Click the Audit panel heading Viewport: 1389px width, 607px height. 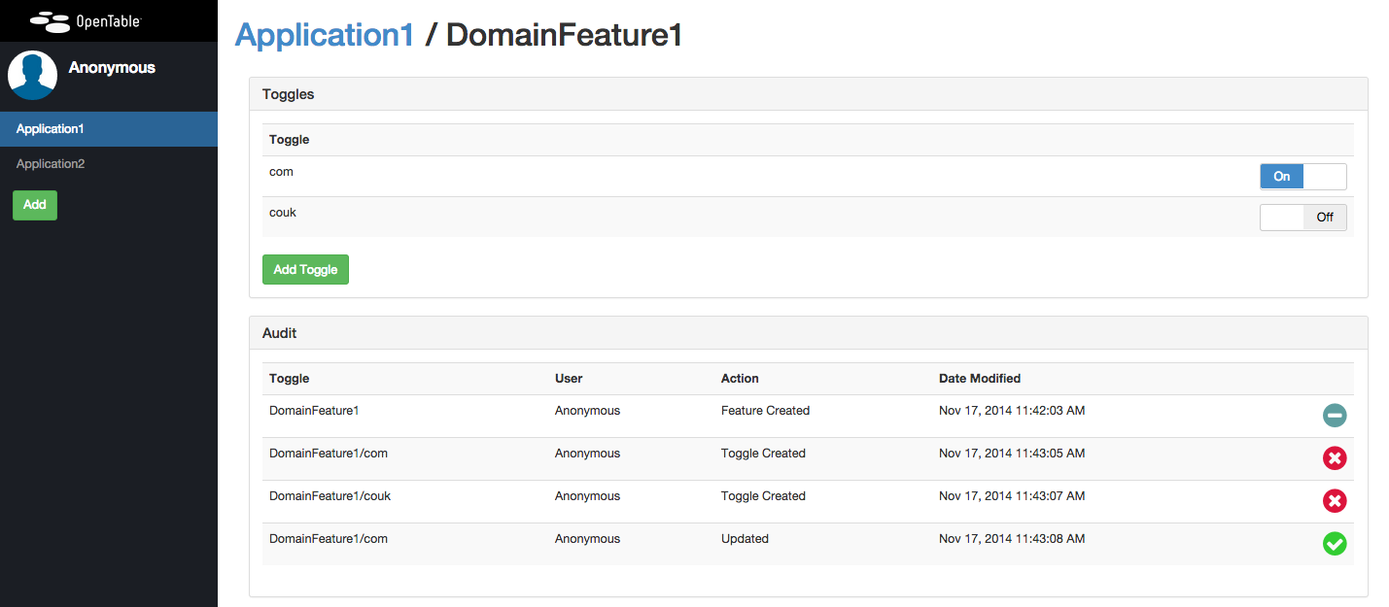point(280,333)
